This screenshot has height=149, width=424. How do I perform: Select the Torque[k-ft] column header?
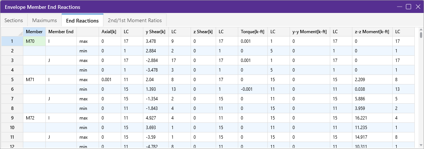(252, 32)
